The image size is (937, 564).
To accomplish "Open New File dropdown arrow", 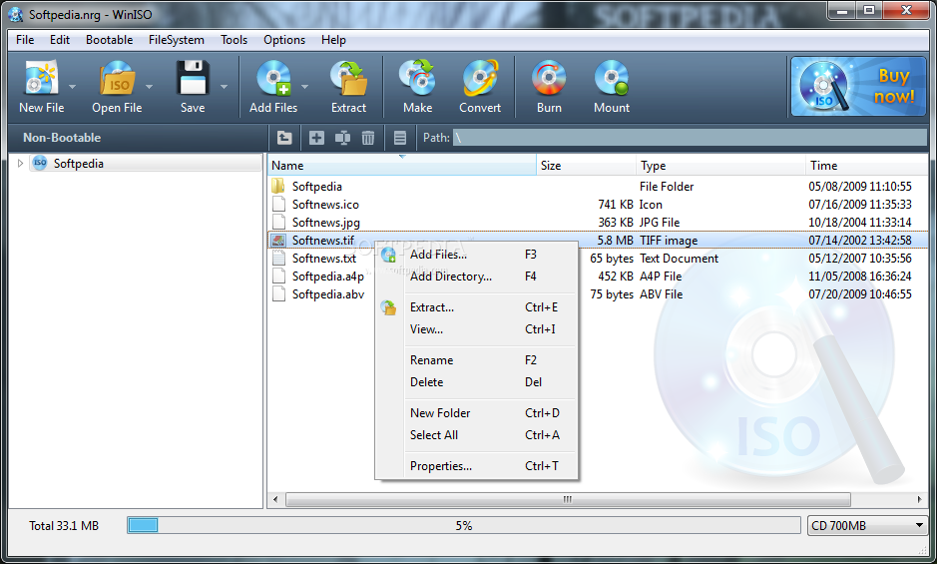I will tap(72, 87).
